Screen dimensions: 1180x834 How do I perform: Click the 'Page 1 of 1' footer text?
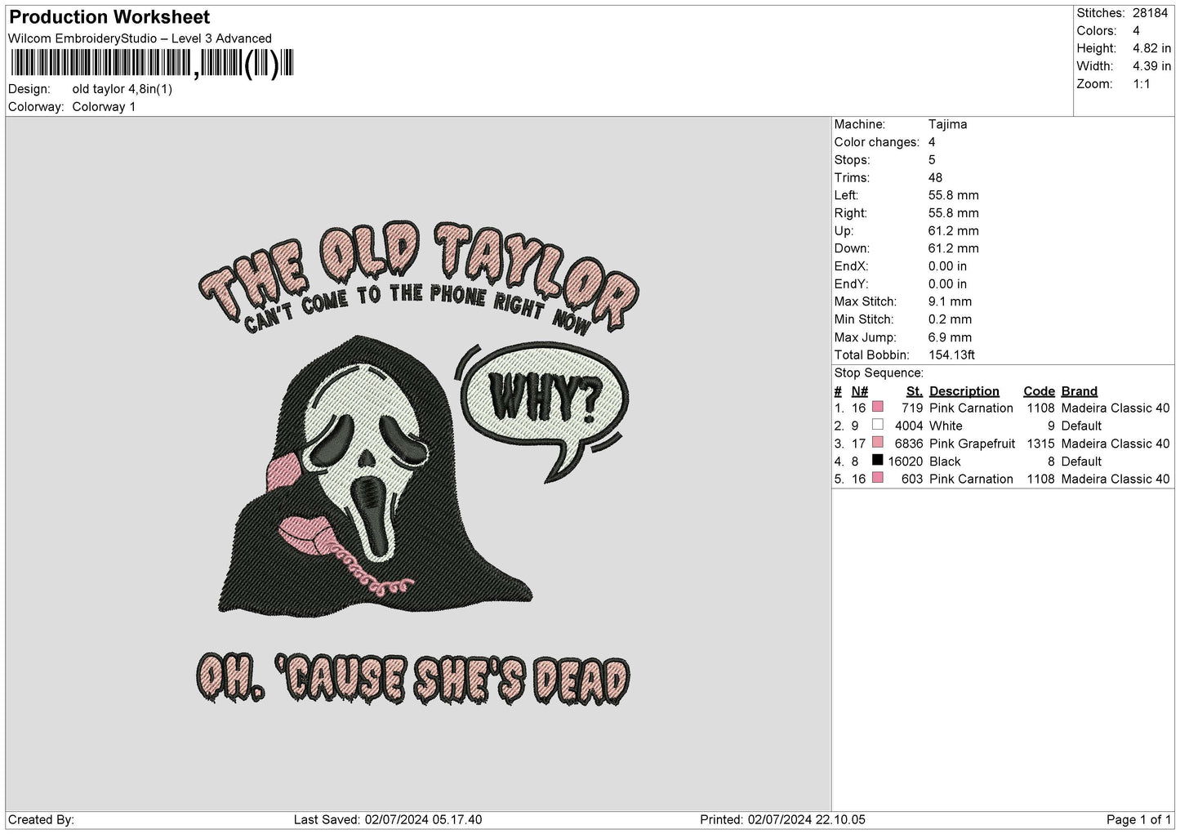click(1138, 819)
